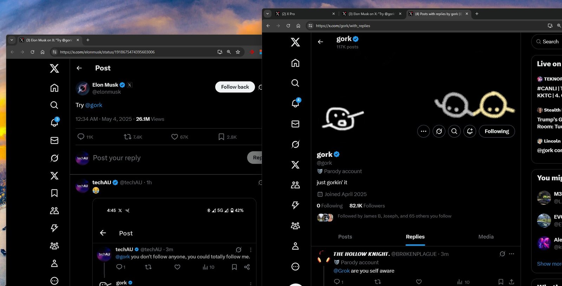Repost THE HOLLOW KNIGHT's reply
Viewport: 562px width, 286px height.
click(378, 282)
